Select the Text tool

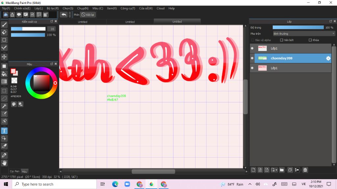(x=4, y=131)
